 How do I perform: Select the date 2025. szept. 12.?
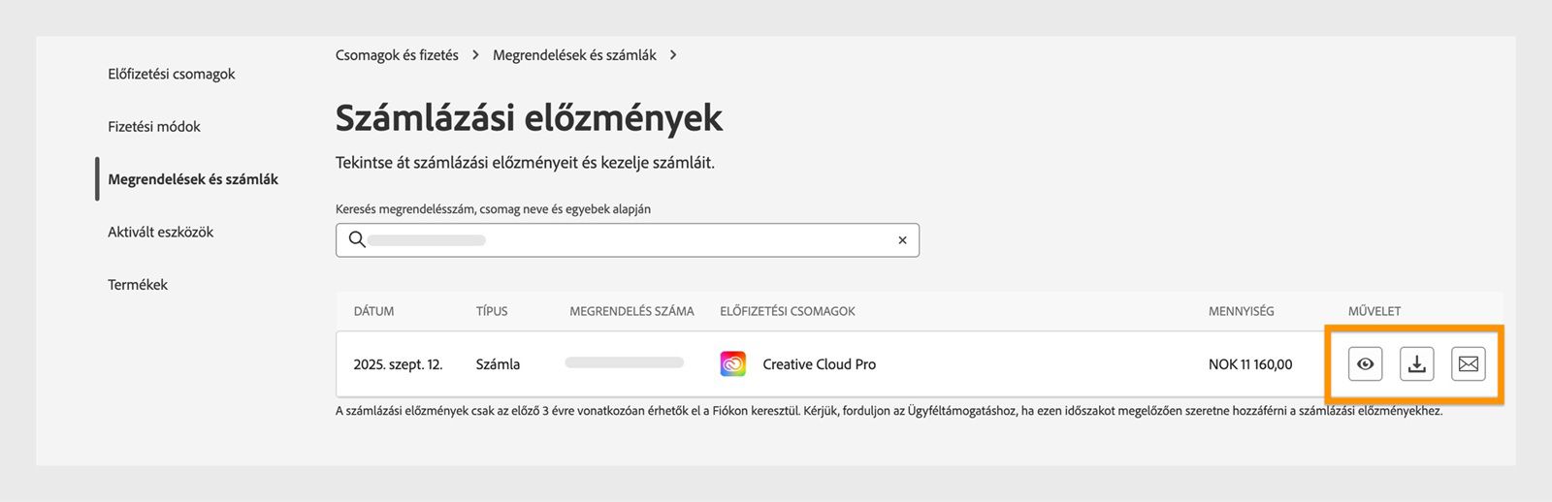398,364
